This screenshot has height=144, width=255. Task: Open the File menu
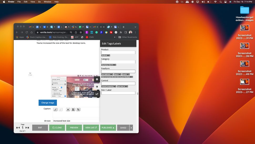19,2
